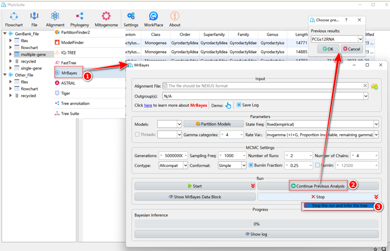Enable the Burnin checkbox
The height and width of the screenshot is (251, 390).
317,165
